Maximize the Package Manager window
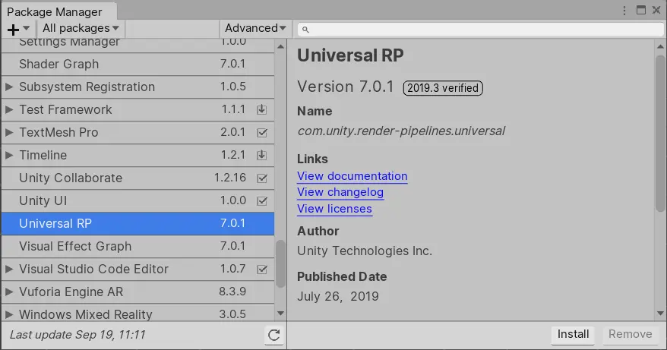 (x=641, y=10)
